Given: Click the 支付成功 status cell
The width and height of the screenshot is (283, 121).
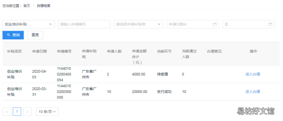Looking at the screenshot, I should click(x=164, y=92).
